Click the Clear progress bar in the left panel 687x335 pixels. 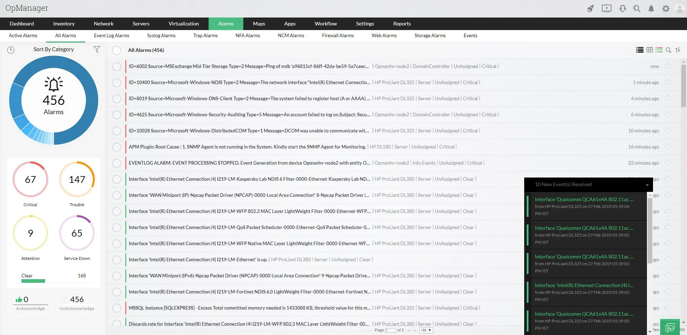(x=33, y=281)
